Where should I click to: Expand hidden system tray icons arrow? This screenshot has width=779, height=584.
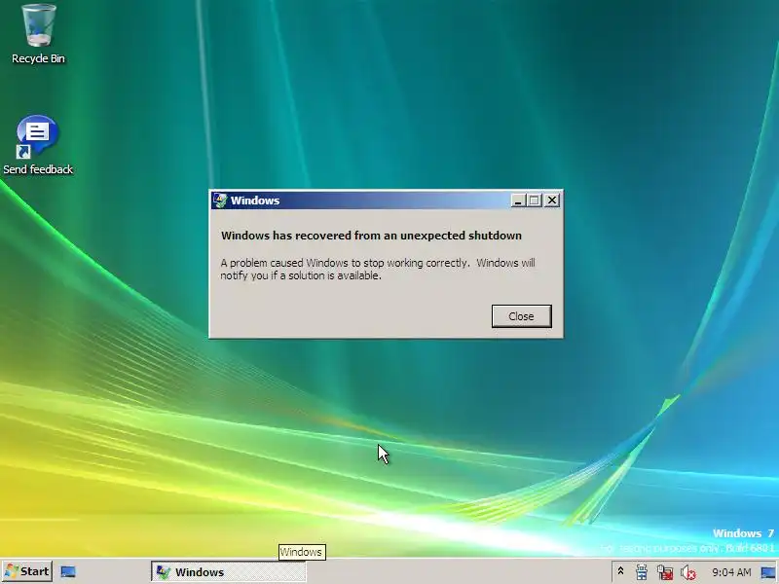(620, 571)
